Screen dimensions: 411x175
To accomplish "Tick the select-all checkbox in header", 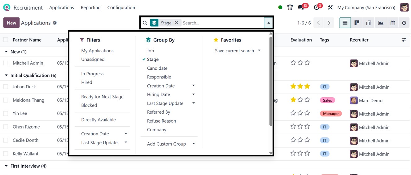I will point(6,40).
